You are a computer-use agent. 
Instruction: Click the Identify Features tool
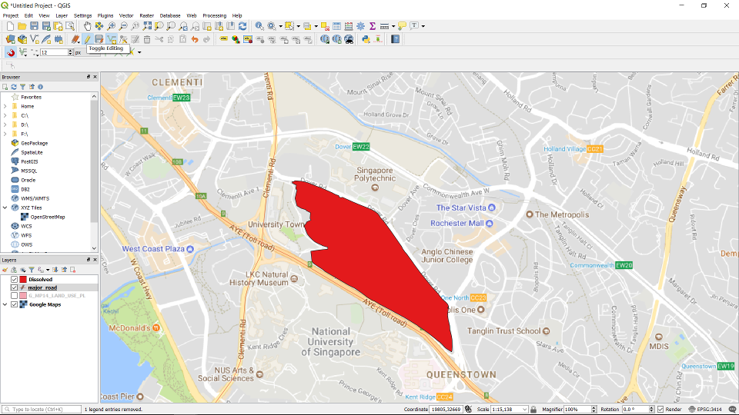[x=259, y=26]
